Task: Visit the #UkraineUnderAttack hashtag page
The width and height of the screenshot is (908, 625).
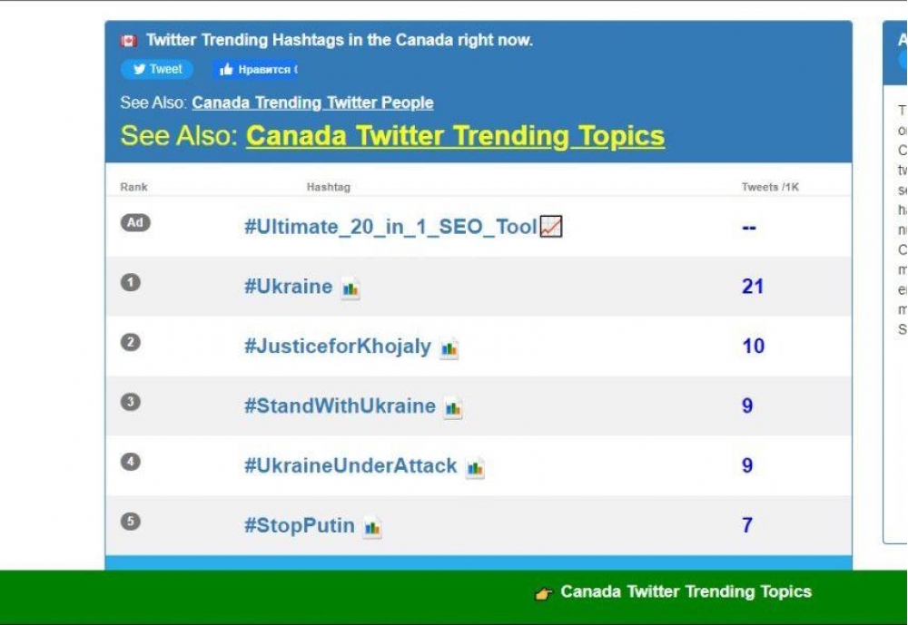Action: (350, 466)
